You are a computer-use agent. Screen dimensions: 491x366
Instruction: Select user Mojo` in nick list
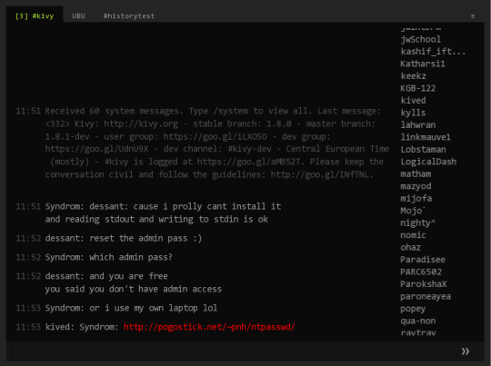[413, 211]
